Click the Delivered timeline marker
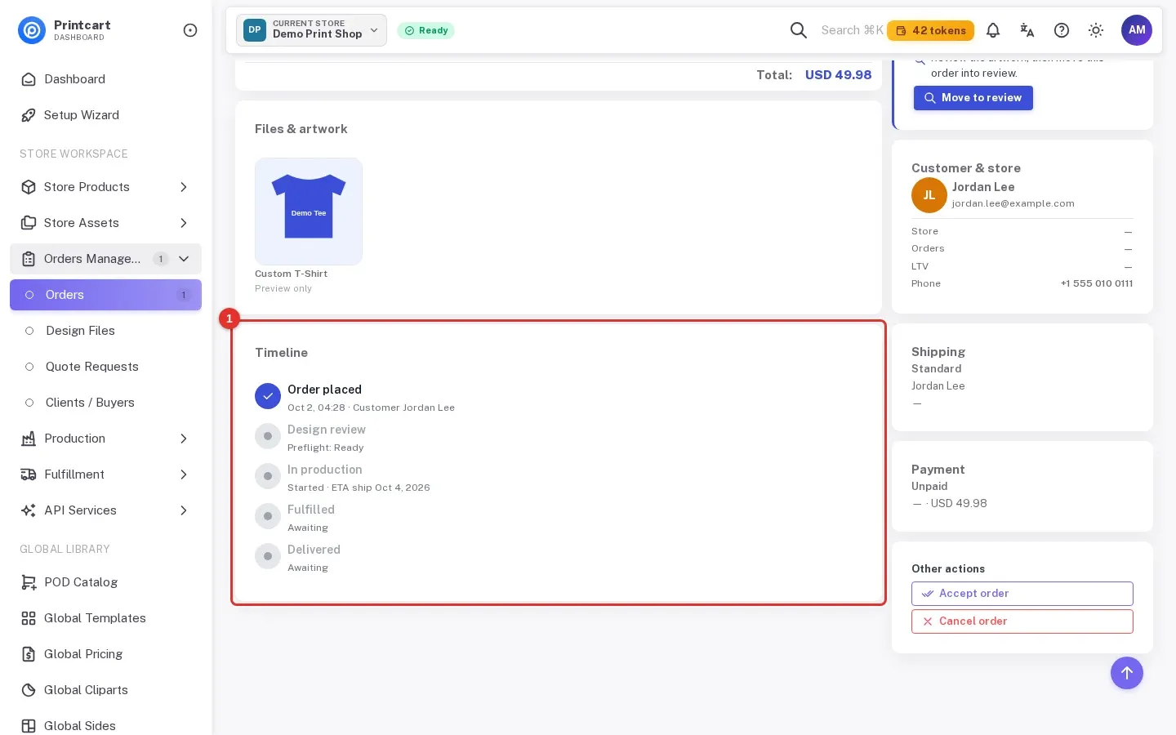The height and width of the screenshot is (735, 1176). tap(268, 556)
